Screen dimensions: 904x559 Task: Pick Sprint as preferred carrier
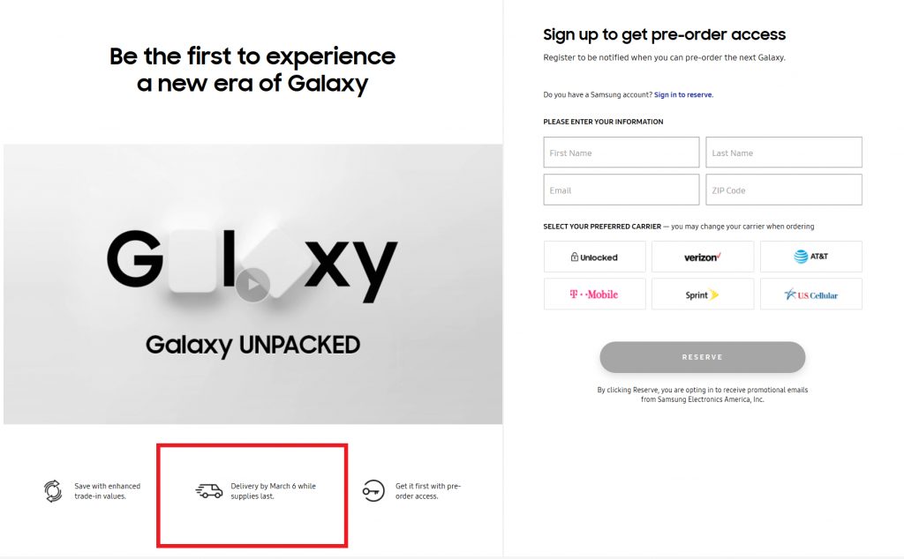click(702, 294)
